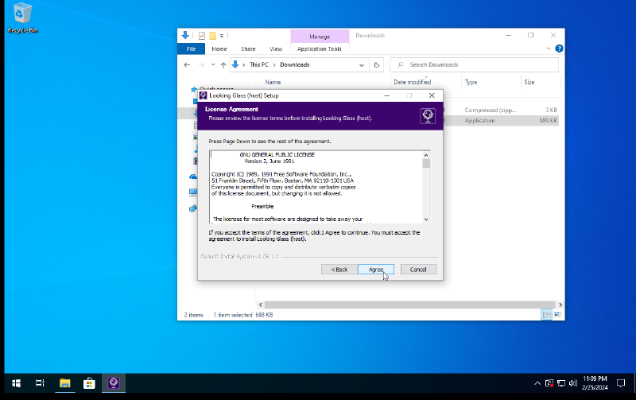Open the clock showing 11:09 PM
Image resolution: width=636 pixels, height=400 pixels.
tap(595, 383)
